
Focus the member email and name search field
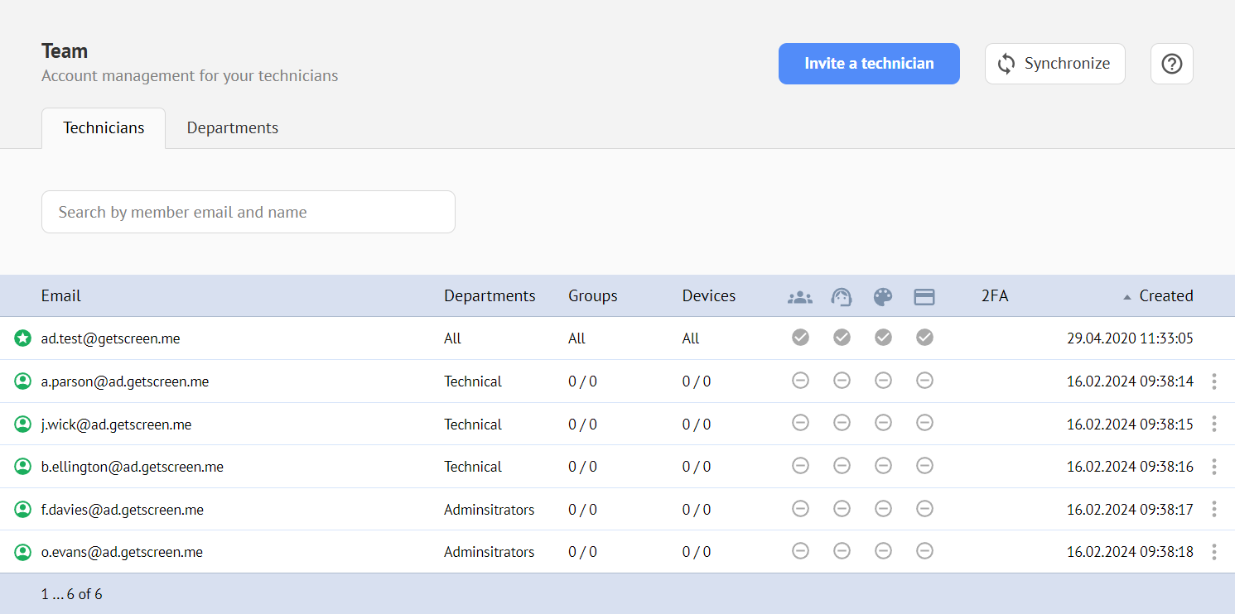pyautogui.click(x=248, y=212)
